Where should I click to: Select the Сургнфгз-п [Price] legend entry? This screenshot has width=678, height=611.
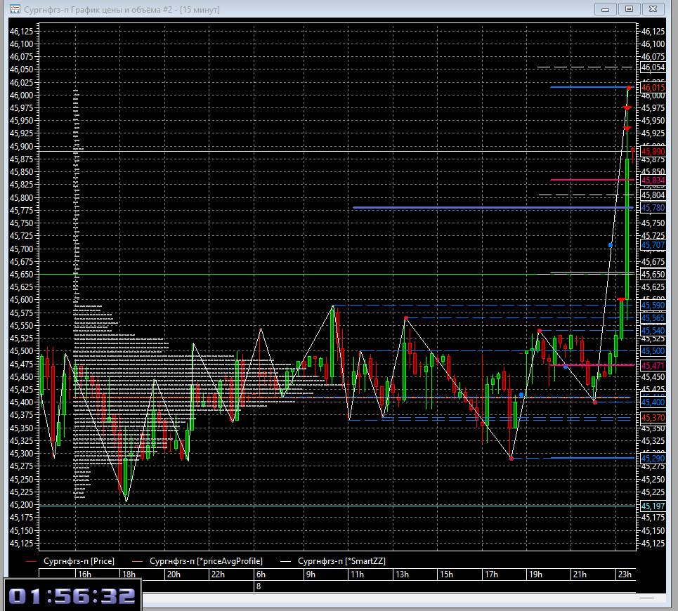tap(79, 561)
